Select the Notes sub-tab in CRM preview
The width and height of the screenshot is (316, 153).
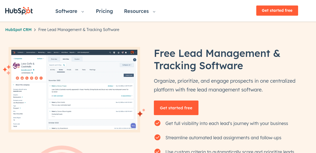pyautogui.click(x=61, y=70)
